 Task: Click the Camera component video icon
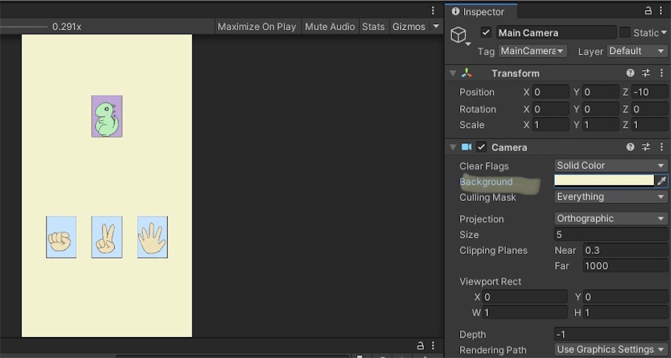tap(467, 147)
